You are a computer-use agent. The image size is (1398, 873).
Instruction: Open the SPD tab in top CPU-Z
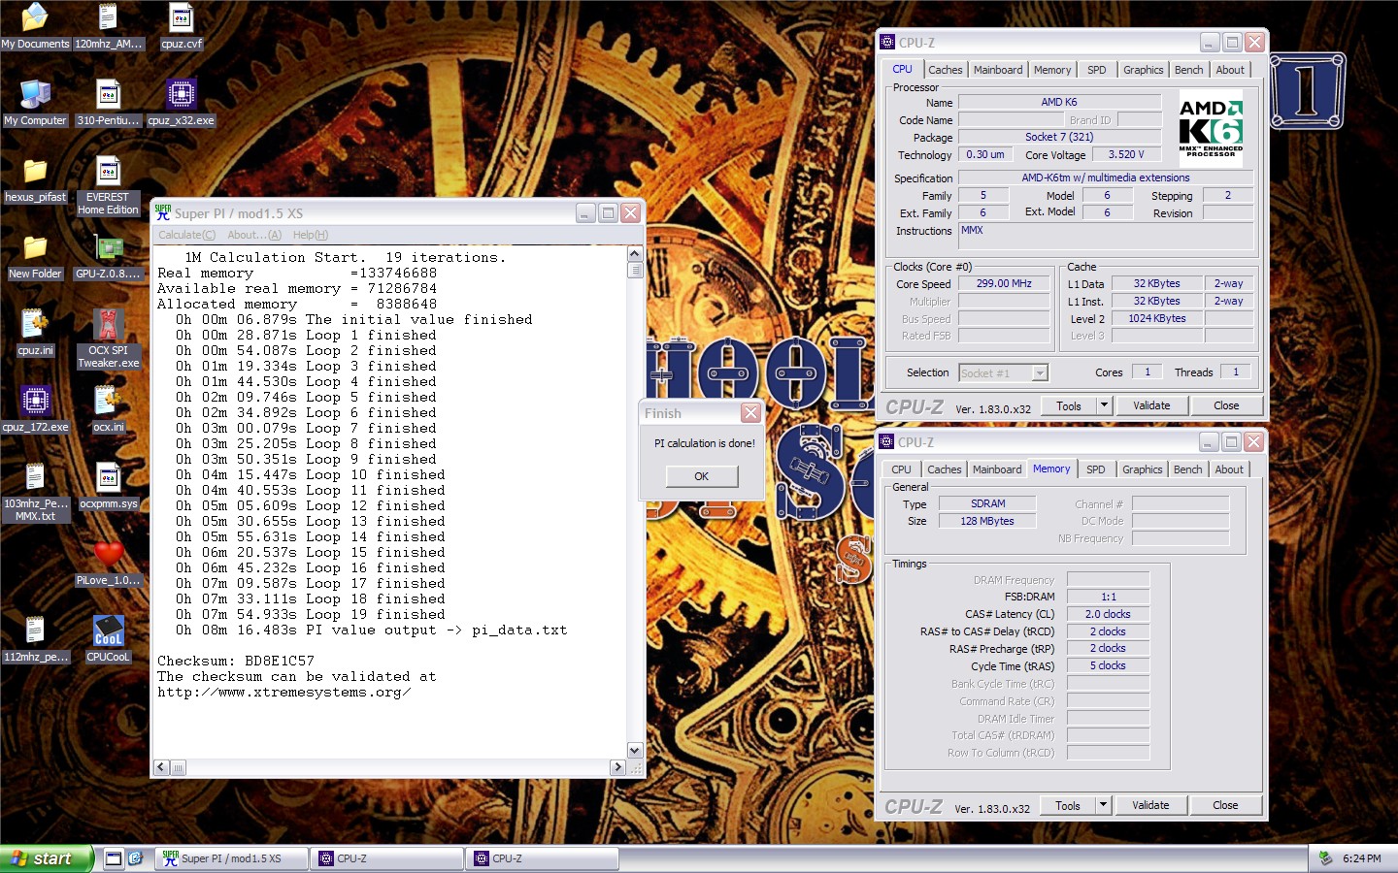1096,70
